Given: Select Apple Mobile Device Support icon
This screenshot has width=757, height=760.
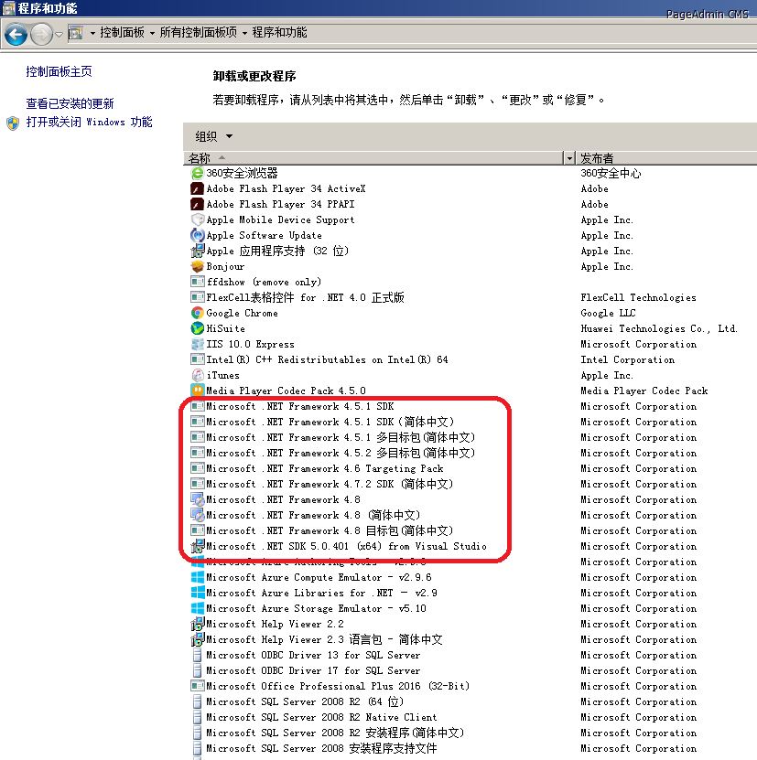Looking at the screenshot, I should 198,220.
